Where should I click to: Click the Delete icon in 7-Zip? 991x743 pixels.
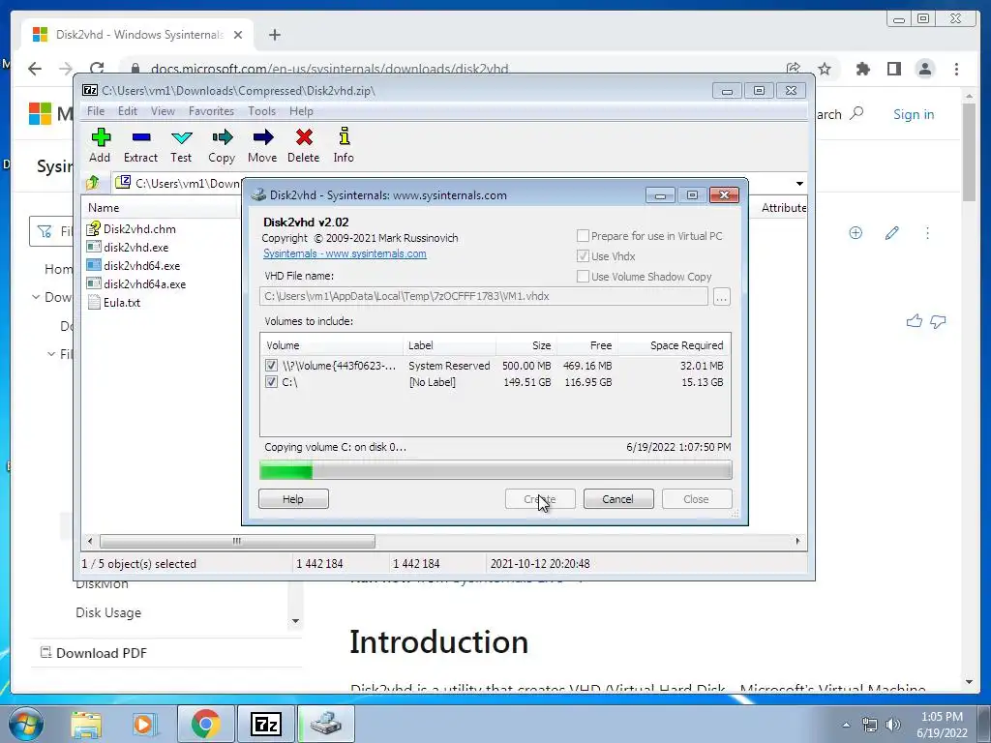pos(304,137)
